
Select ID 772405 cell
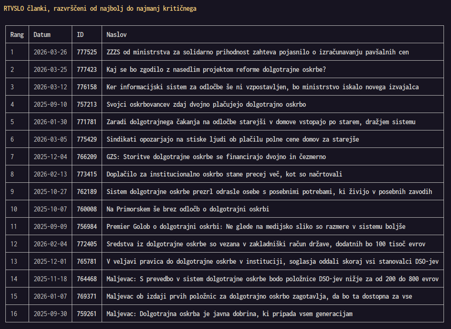87,244
